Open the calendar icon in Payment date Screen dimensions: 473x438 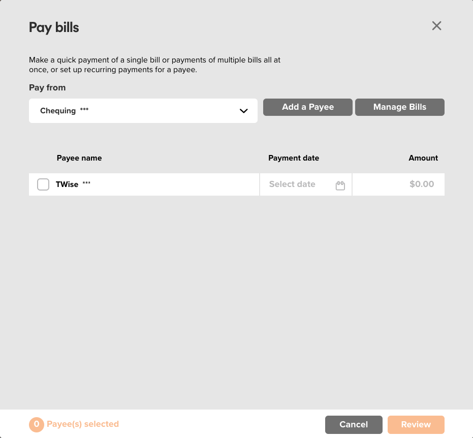tap(340, 185)
